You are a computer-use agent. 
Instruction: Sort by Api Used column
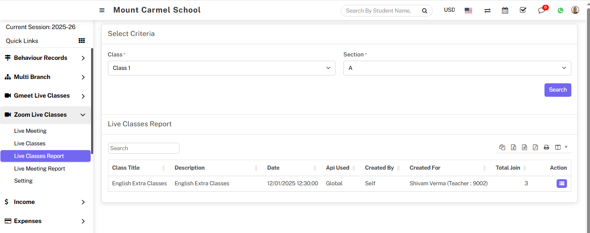click(341, 168)
